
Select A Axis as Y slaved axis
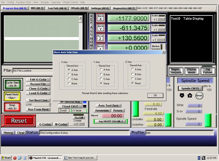pyautogui.click(x=101, y=69)
